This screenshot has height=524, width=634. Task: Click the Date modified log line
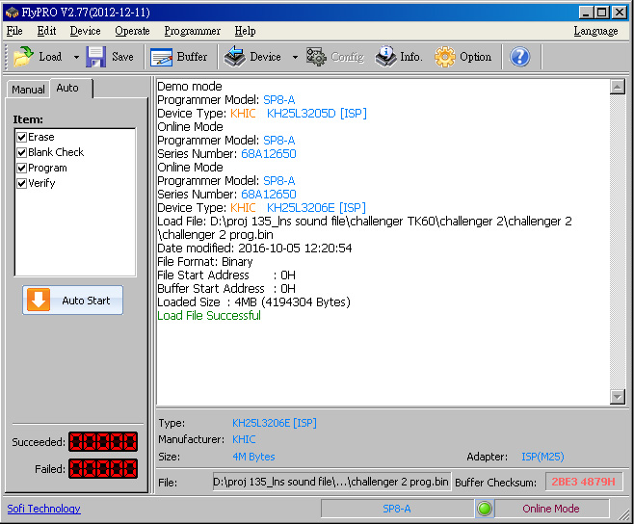tap(254, 249)
